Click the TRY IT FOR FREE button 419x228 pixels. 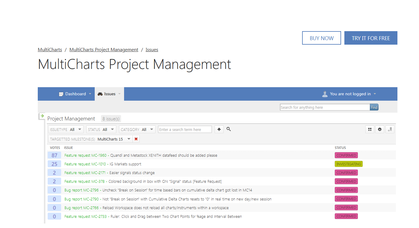(x=371, y=38)
